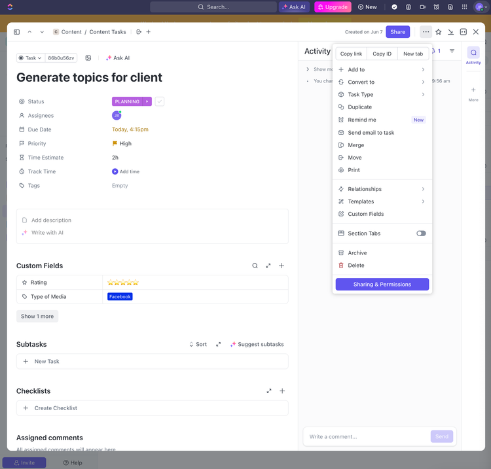Select Remind me from the menu
This screenshot has height=469, width=491.
pos(382,120)
